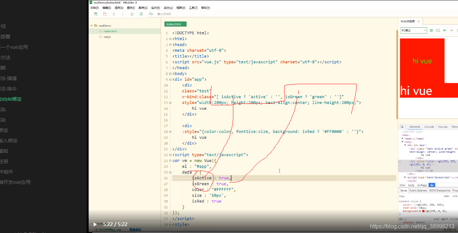Toggle the .cls class editor button
The image size is (458, 233).
tap(454, 196)
